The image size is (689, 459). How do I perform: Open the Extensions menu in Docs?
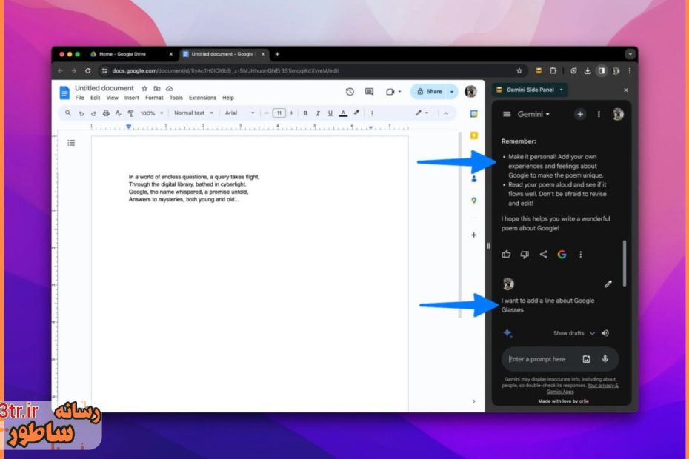[x=202, y=98]
